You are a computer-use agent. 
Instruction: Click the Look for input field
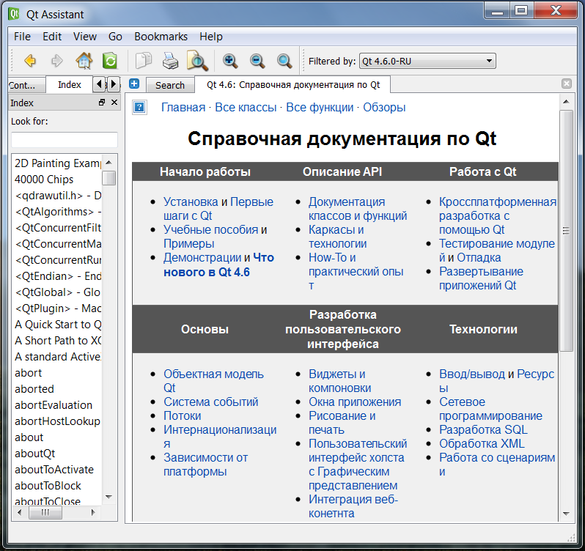[x=65, y=140]
